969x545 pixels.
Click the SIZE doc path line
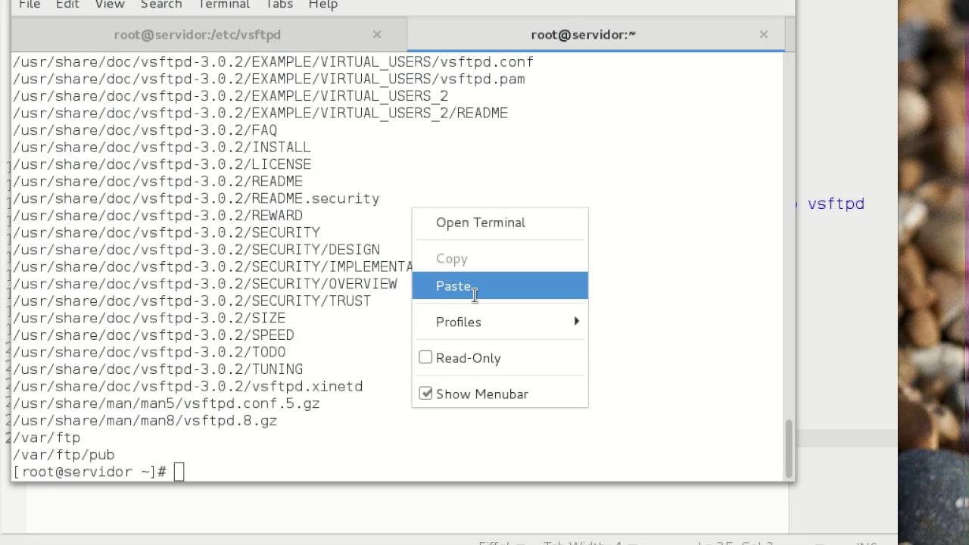tap(149, 318)
